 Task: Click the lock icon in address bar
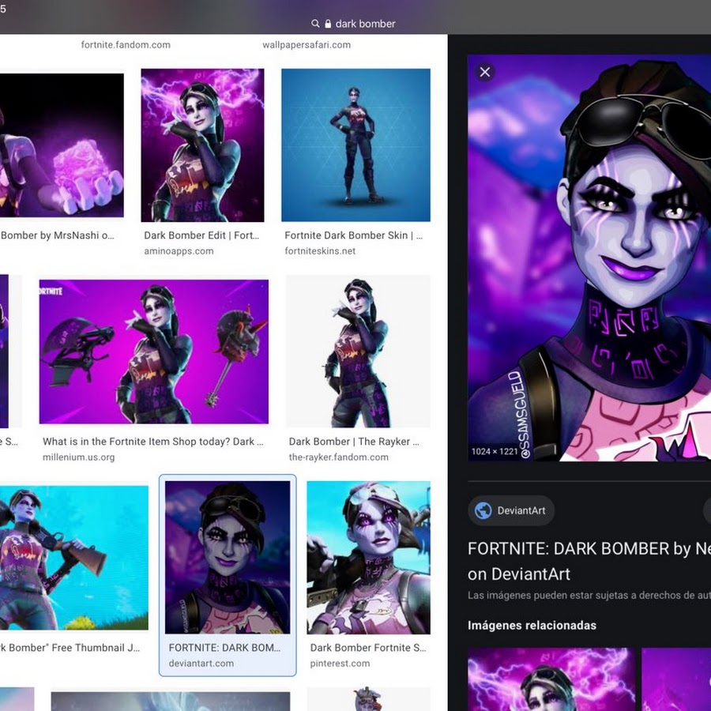pyautogui.click(x=328, y=24)
